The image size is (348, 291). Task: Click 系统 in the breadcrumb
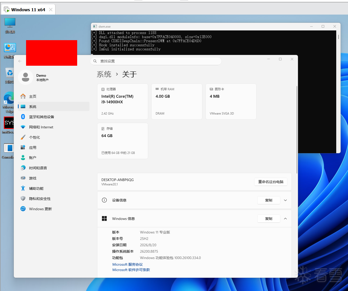104,74
